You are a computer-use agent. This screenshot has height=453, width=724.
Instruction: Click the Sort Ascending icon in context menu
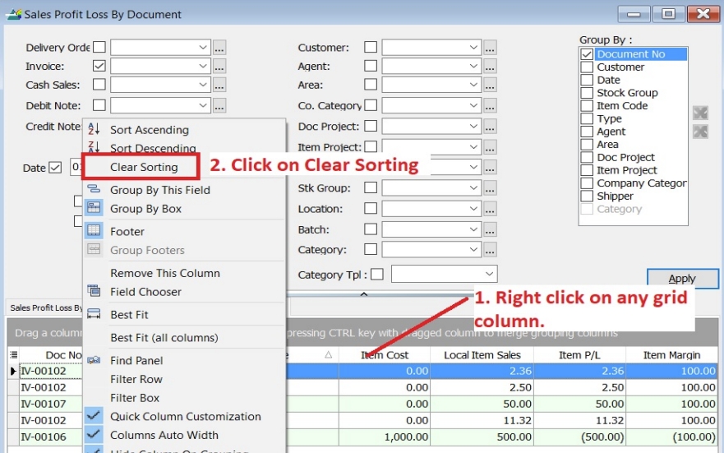[94, 130]
